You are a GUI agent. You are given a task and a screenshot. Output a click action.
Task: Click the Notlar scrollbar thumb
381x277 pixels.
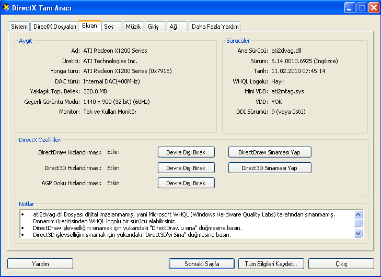[x=359, y=223]
